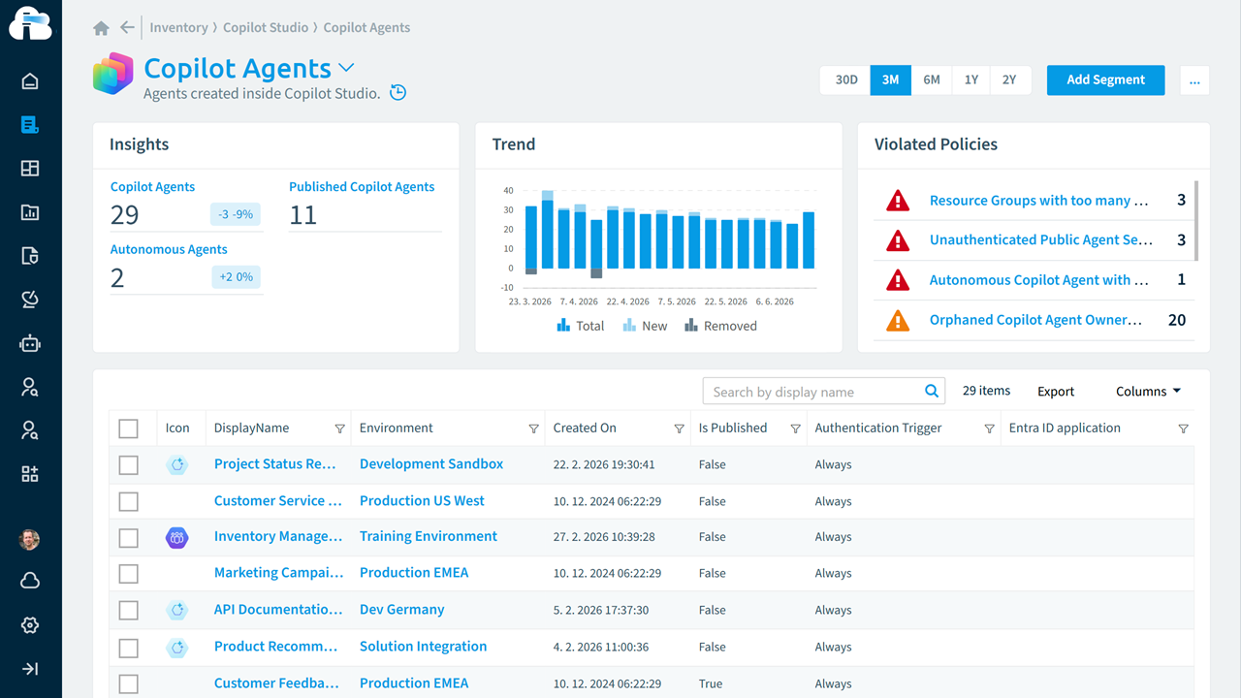Screen dimensions: 1241x698
Task: Open the home icon in sidebar
Action: 30,81
